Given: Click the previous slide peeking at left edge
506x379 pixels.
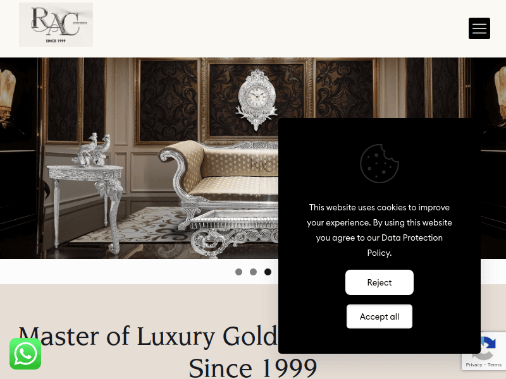Looking at the screenshot, I should (x=18, y=158).
